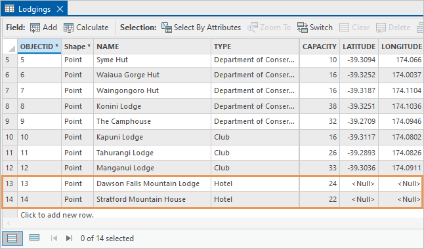Click capacity 38 for Konini Lodge
424x249 pixels.
(x=320, y=106)
